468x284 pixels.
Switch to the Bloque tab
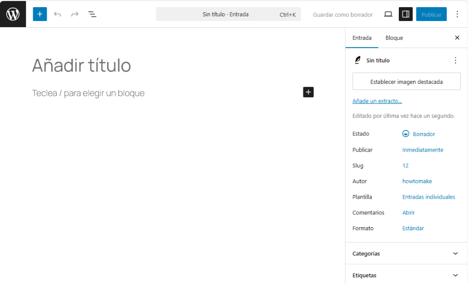pyautogui.click(x=394, y=38)
